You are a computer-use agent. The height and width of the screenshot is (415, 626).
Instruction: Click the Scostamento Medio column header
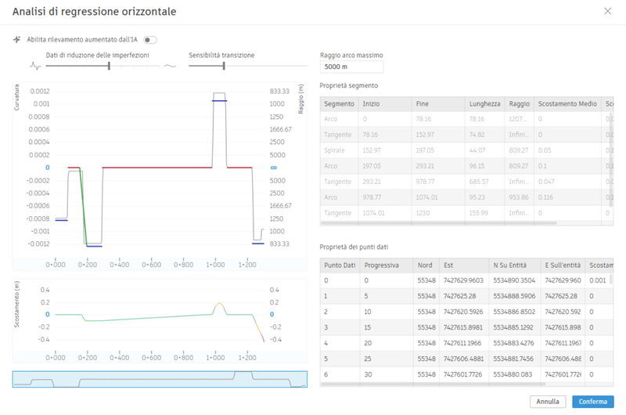pos(567,104)
